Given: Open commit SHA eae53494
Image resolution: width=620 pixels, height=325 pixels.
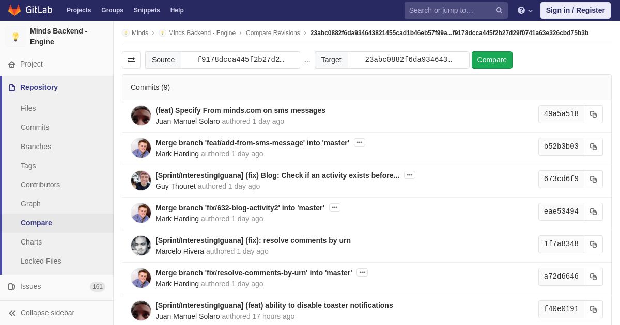Looking at the screenshot, I should pyautogui.click(x=561, y=212).
